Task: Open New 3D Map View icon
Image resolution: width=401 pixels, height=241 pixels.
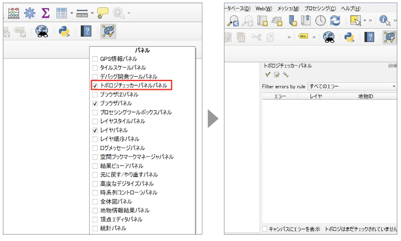Action: (x=277, y=21)
